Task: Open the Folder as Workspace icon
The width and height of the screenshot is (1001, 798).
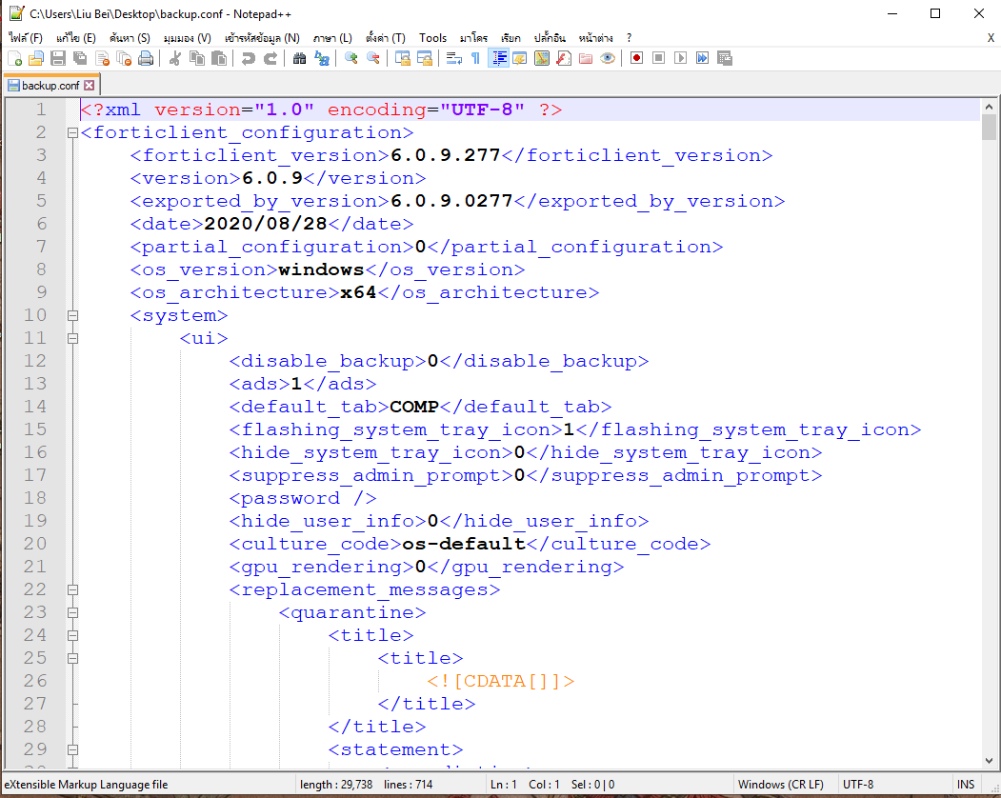Action: pyautogui.click(x=586, y=59)
